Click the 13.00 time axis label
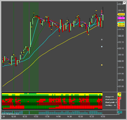 (36, 117)
